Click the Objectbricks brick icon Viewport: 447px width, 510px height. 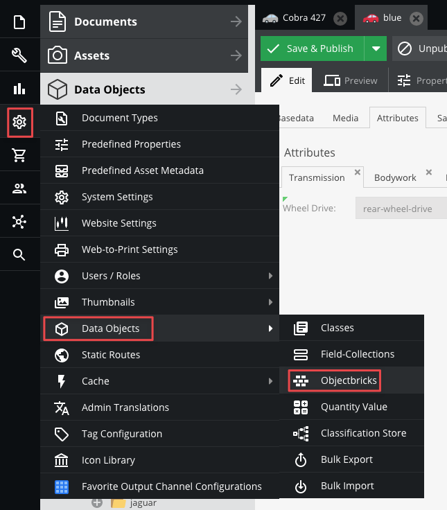(x=301, y=380)
